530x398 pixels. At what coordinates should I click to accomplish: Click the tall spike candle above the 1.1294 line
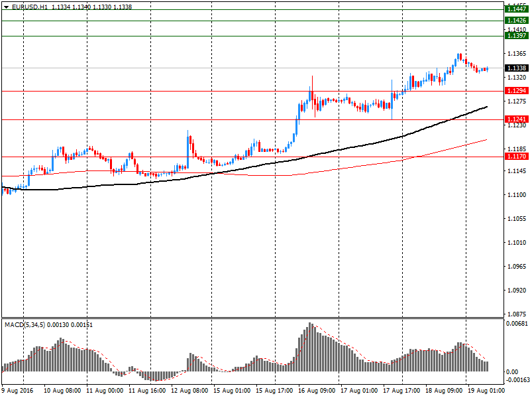click(312, 92)
